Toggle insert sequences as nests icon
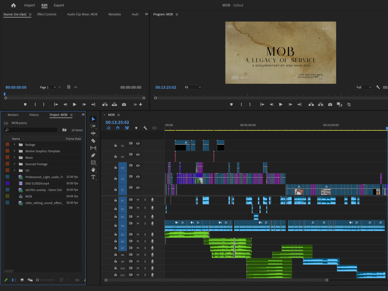Screen dimensions: 388x291 pyautogui.click(x=109, y=128)
